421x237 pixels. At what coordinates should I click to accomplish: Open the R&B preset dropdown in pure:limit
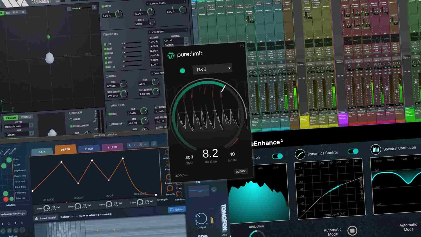[x=212, y=69]
